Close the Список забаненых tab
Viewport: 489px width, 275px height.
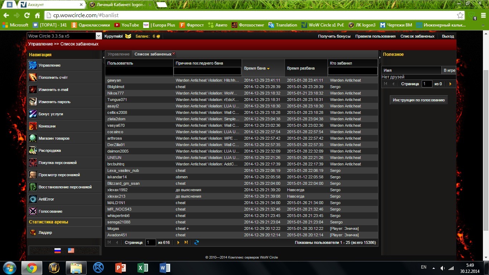(174, 54)
